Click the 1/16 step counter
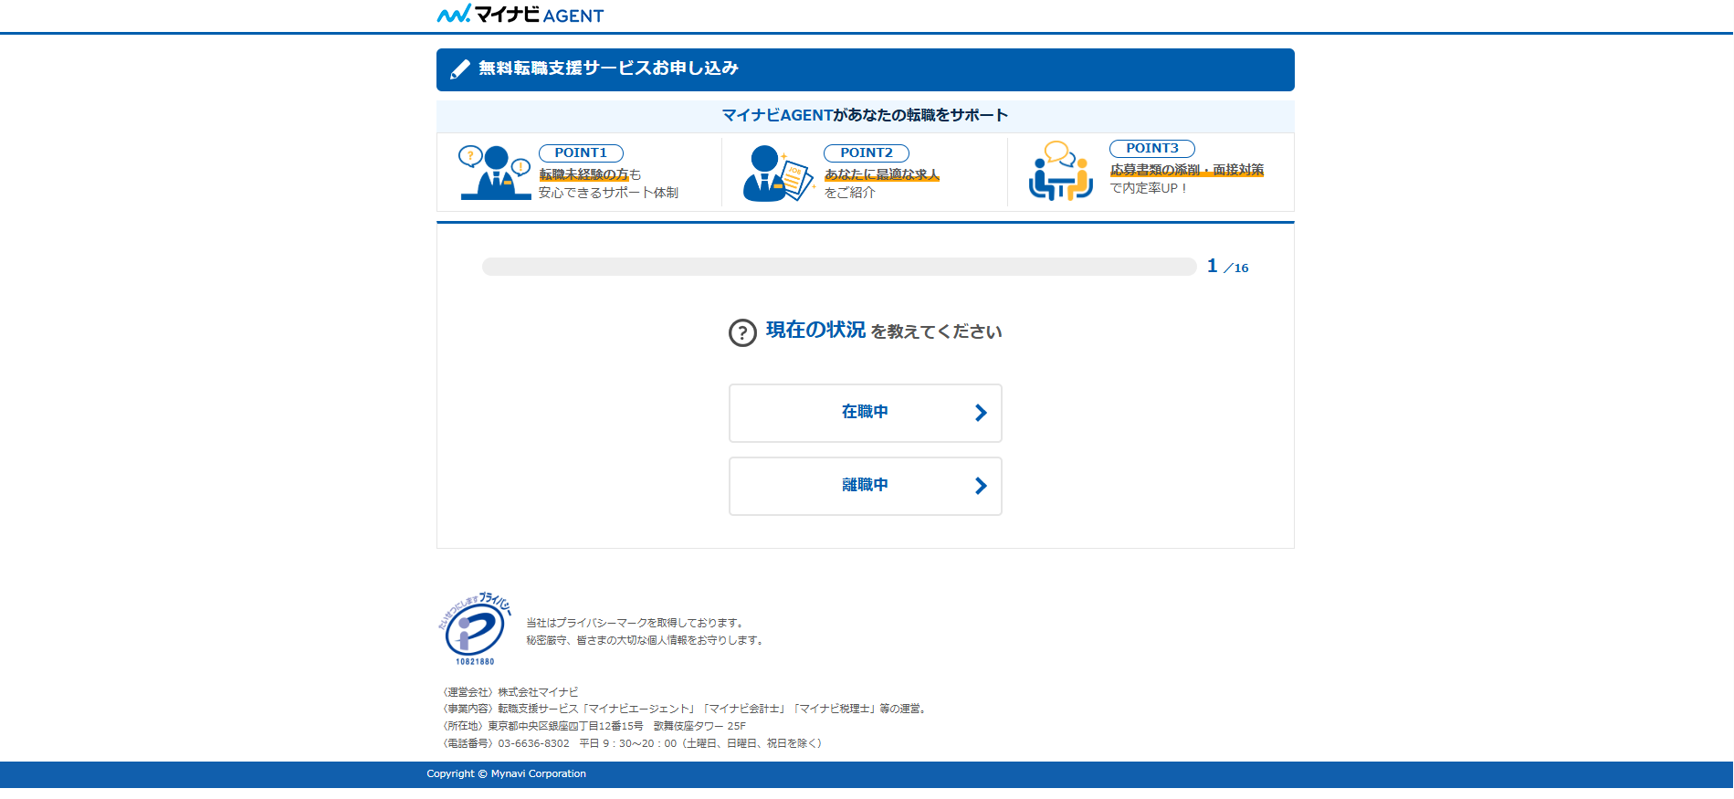The image size is (1734, 799). click(1227, 267)
